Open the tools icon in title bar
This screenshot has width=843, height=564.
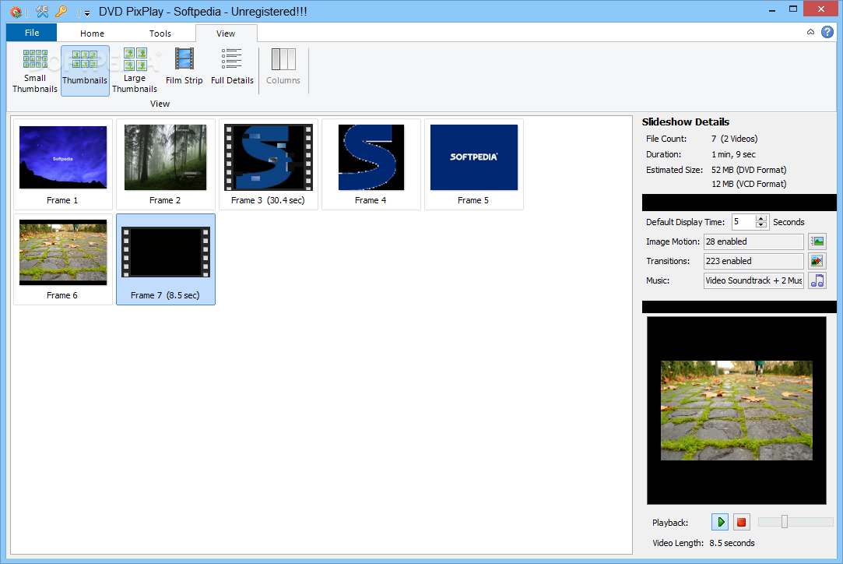(42, 12)
